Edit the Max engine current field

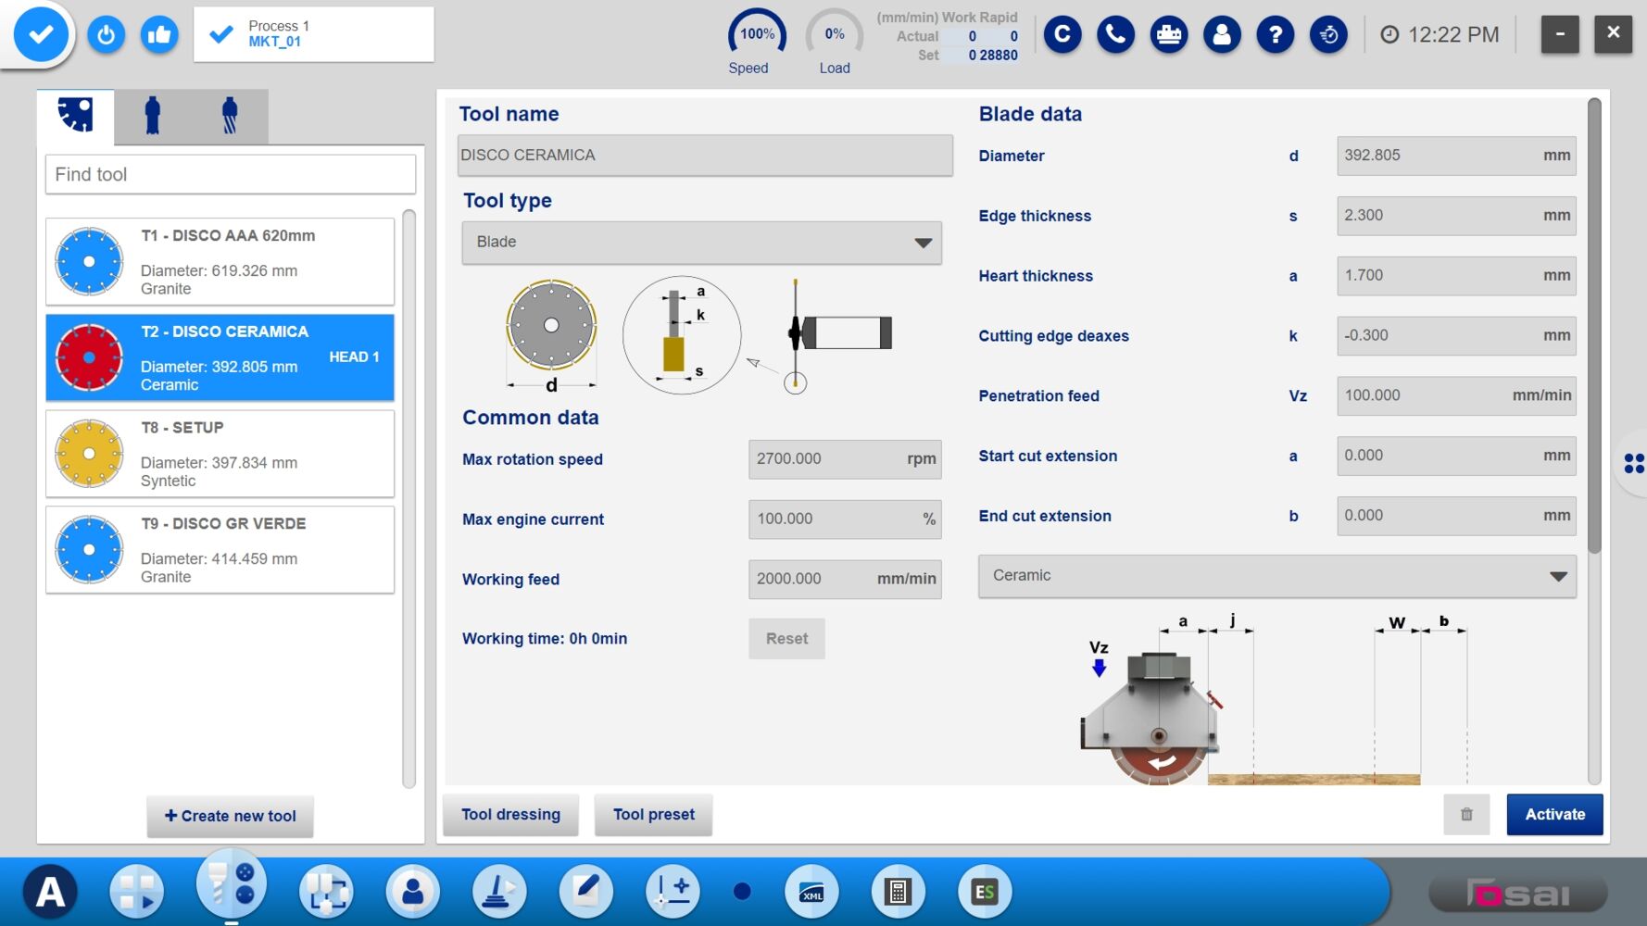click(x=845, y=519)
